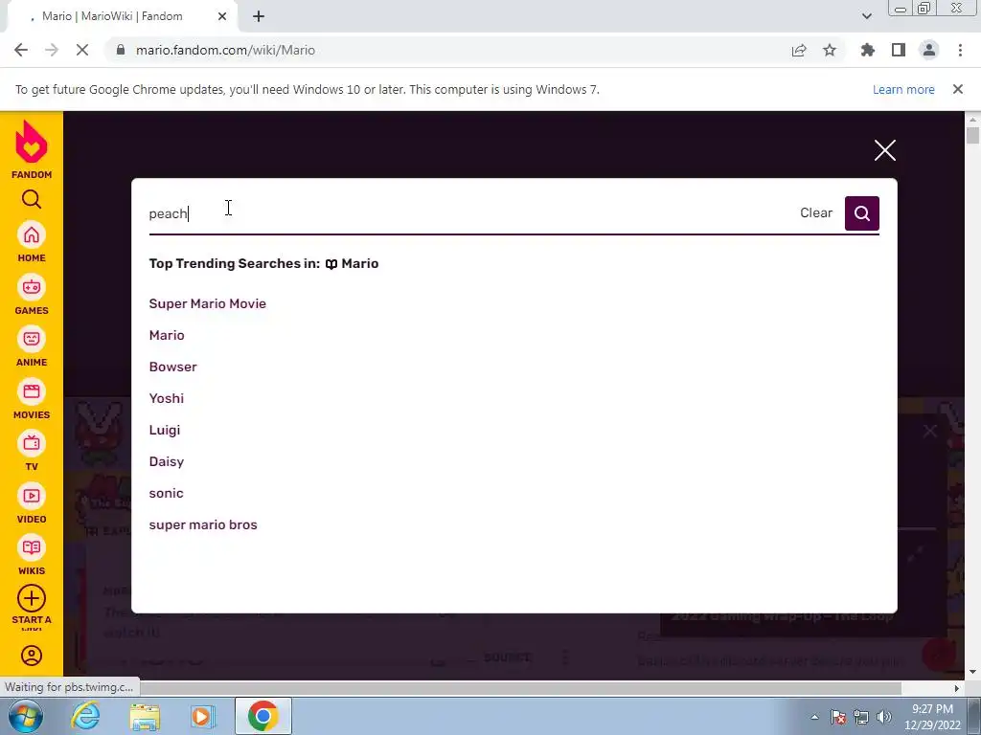This screenshot has height=735, width=981.
Task: Open the Anime section in sidebar
Action: (32, 345)
